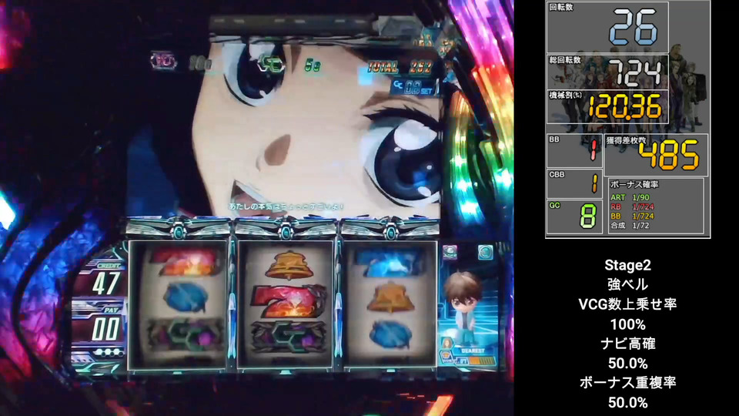The image size is (739, 416).
Task: Click the red 7 symbol on center reel
Action: coord(289,301)
